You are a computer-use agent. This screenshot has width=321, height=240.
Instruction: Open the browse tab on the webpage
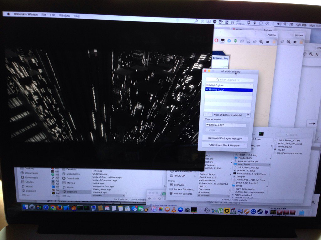217,58
